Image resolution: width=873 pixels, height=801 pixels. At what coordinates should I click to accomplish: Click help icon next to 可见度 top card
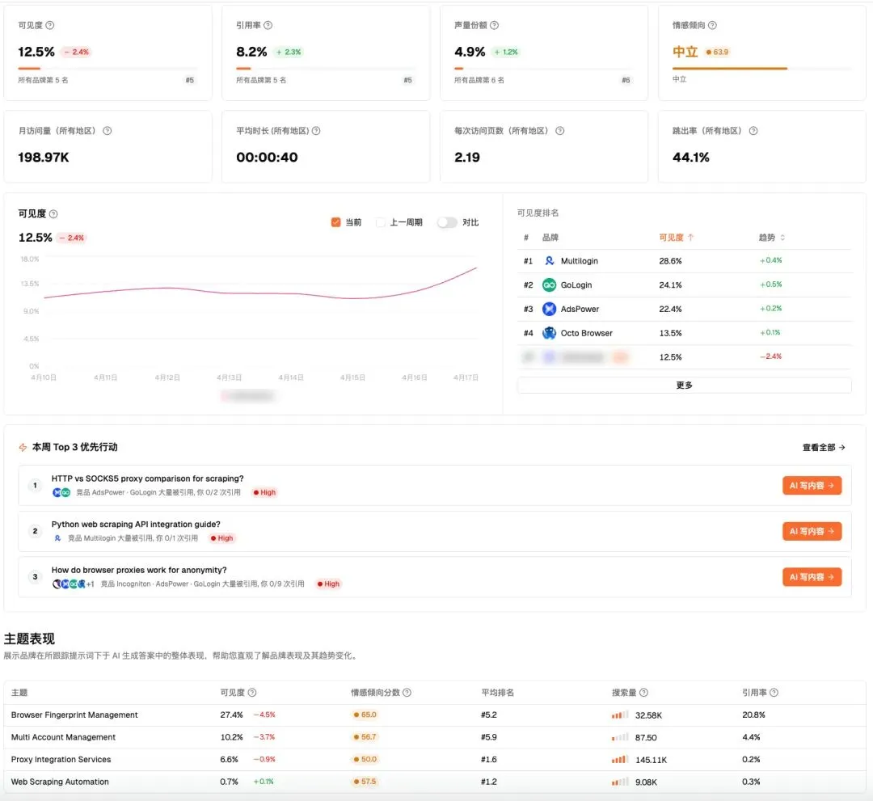coord(50,25)
